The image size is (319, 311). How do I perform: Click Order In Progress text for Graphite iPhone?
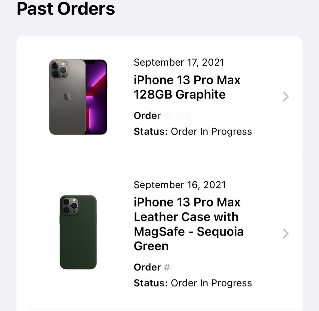212,132
